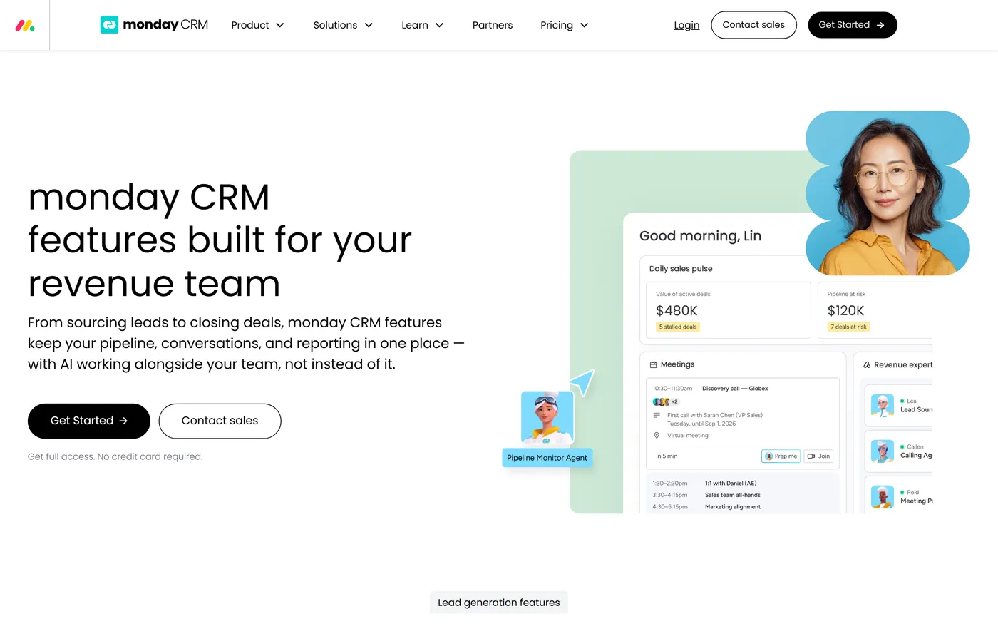This screenshot has width=998, height=624.
Task: Click the "Sales team all-hands" entry
Action: [733, 495]
